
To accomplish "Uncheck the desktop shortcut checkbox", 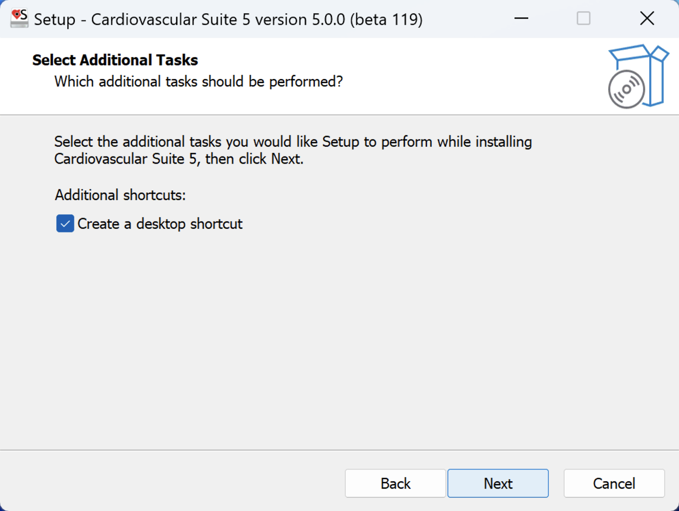I will (x=65, y=224).
